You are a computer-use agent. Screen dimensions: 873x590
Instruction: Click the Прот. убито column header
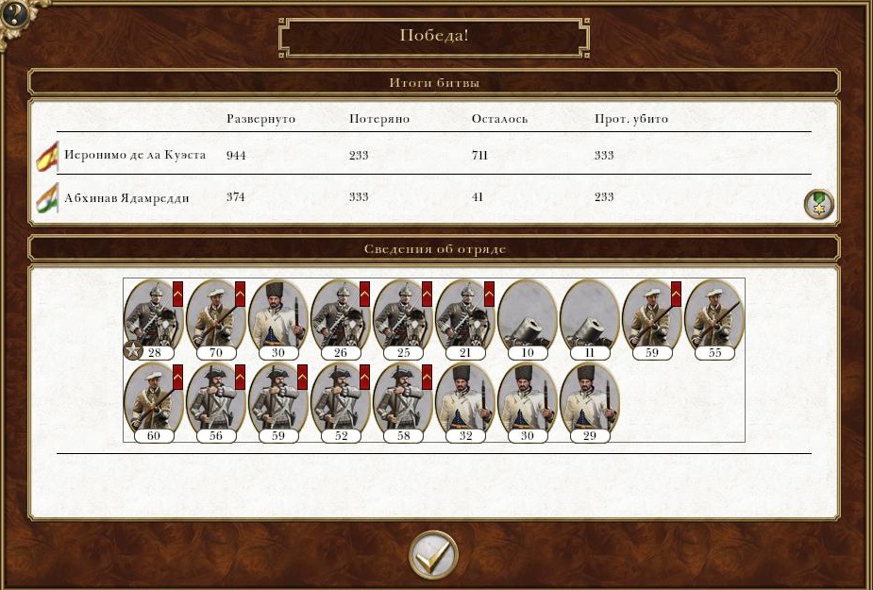click(630, 119)
